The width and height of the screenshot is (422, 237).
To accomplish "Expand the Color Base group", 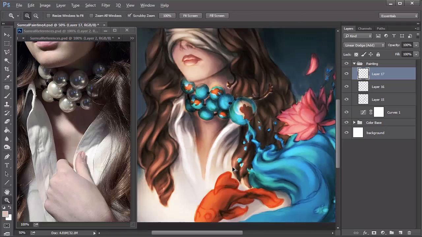I will click(354, 122).
